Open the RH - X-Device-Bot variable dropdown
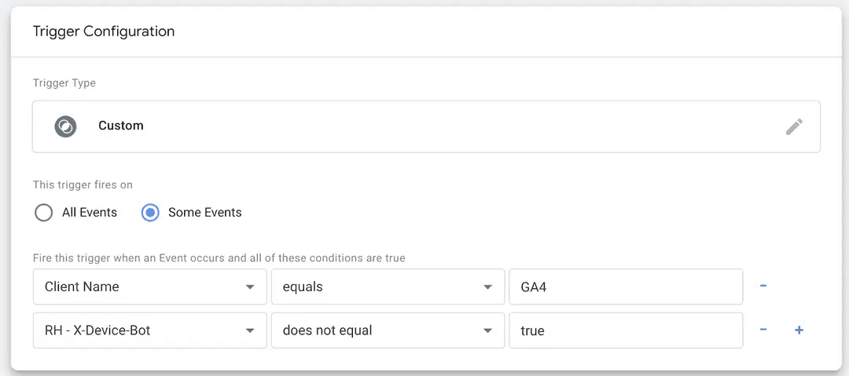The height and width of the screenshot is (376, 849). tap(150, 330)
